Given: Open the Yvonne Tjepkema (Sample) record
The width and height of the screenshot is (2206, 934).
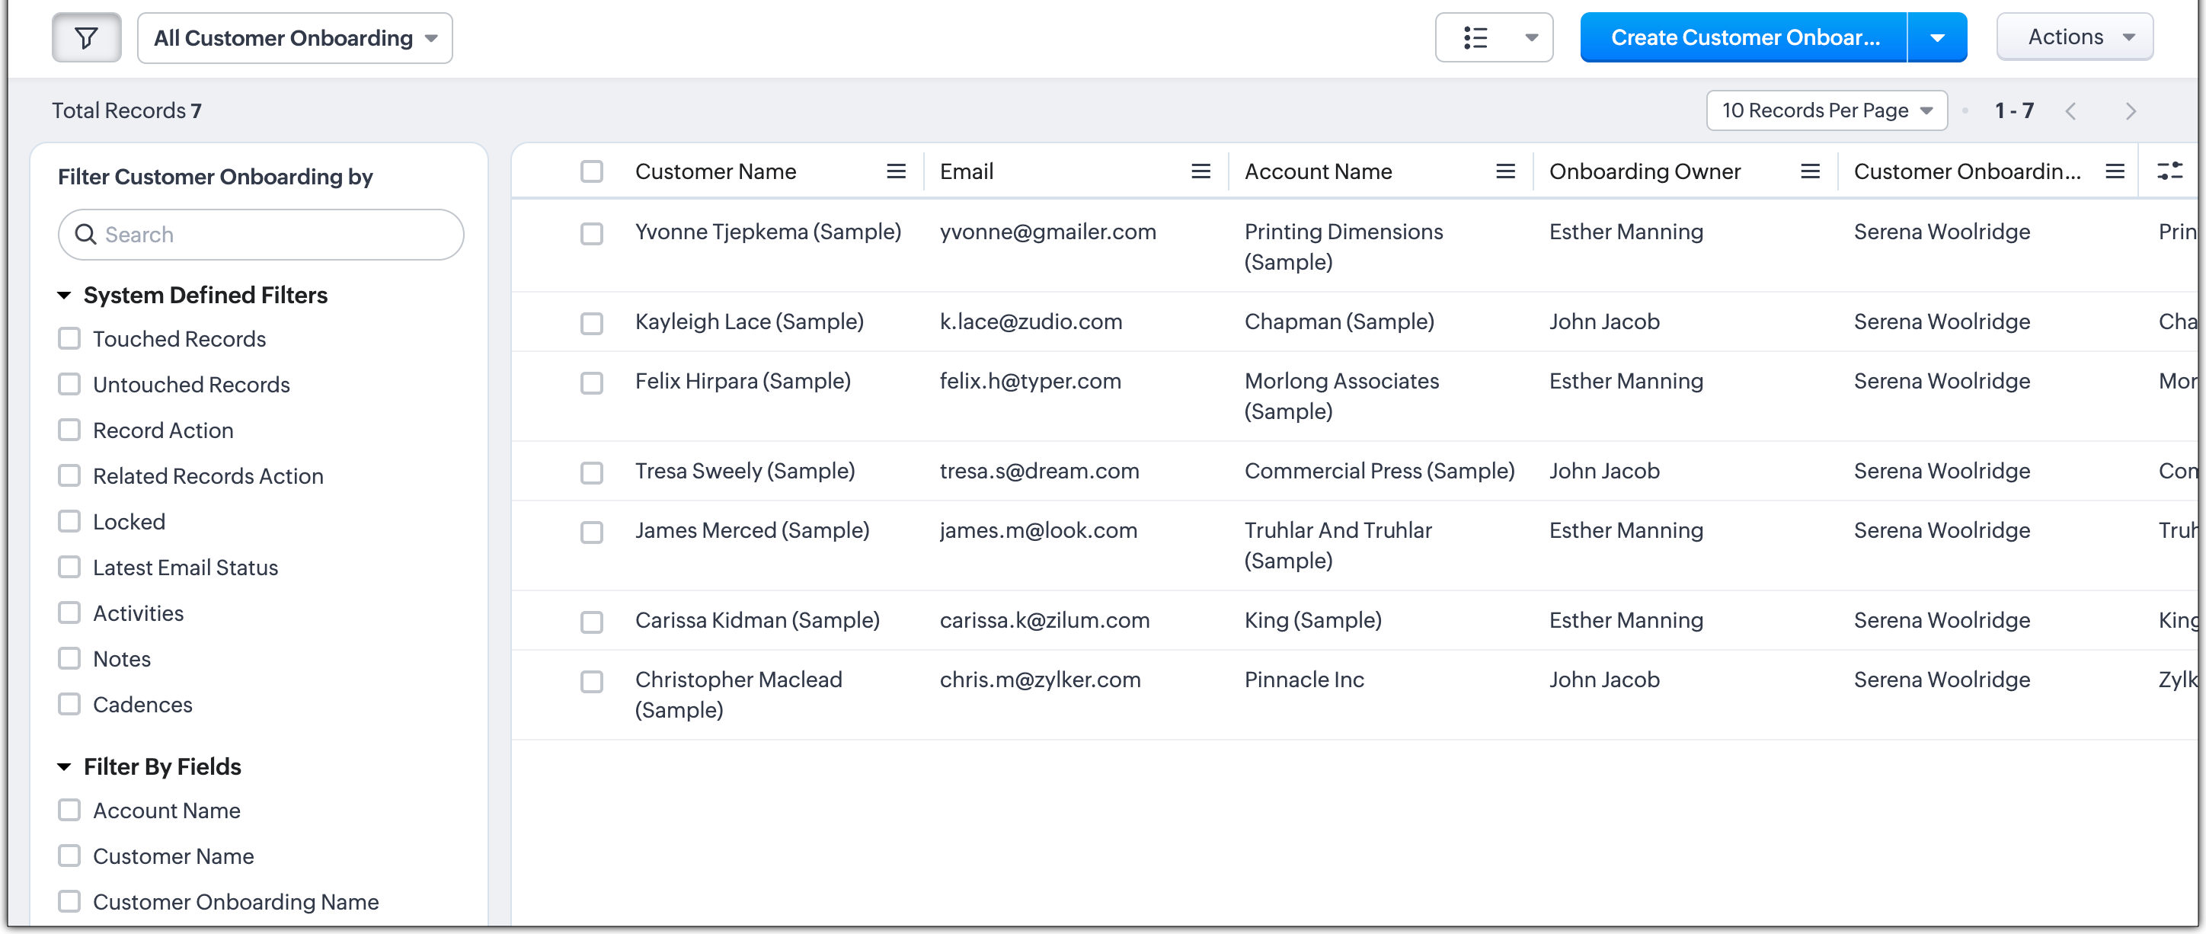Looking at the screenshot, I should point(767,232).
